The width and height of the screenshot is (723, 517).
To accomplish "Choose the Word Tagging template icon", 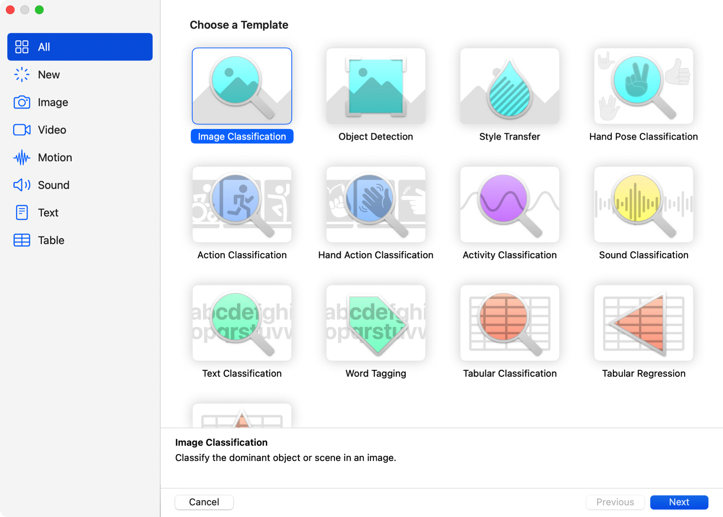I will click(x=376, y=323).
